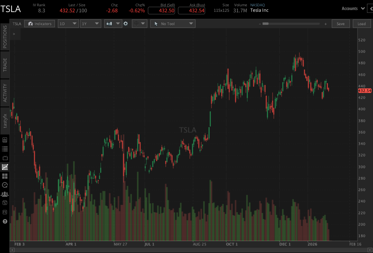The width and height of the screenshot is (373, 253).
Task: Click the IV Rank value 8.3
Action: click(x=42, y=11)
